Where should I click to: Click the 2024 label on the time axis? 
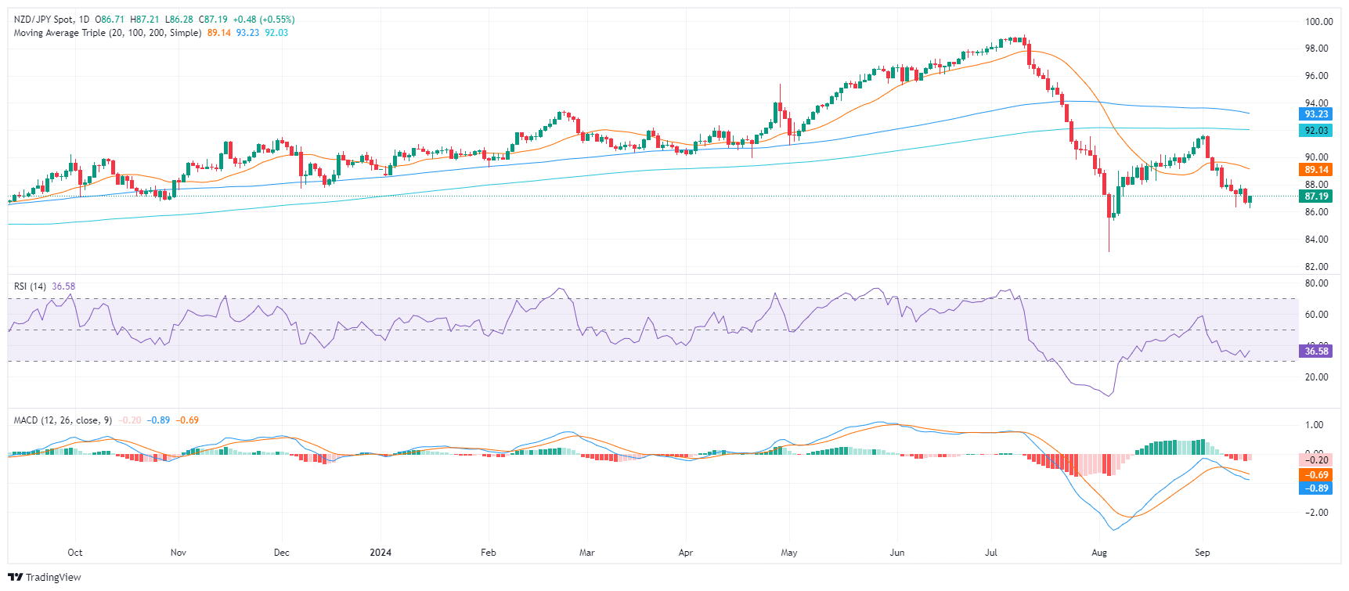[x=381, y=553]
